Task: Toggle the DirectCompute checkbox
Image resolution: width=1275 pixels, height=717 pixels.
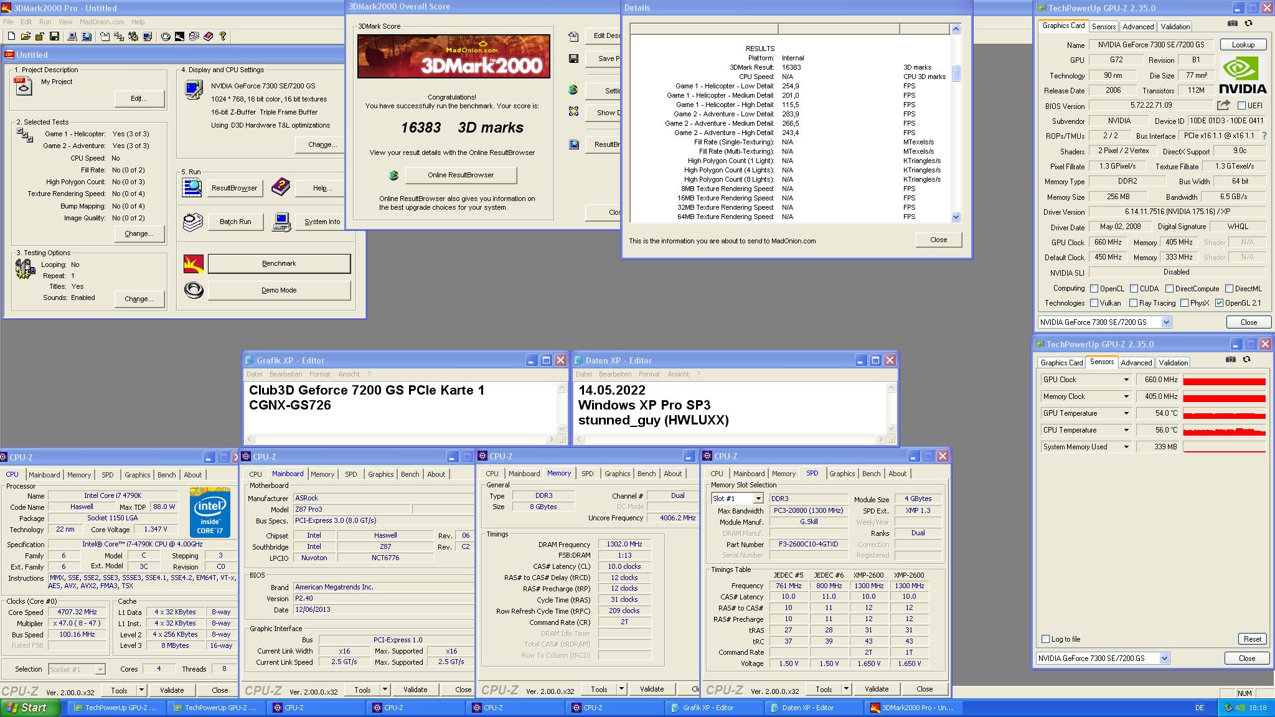Action: pos(1169,289)
